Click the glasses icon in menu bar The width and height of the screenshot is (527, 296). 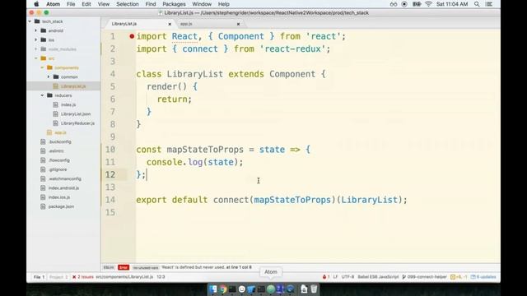(394, 4)
